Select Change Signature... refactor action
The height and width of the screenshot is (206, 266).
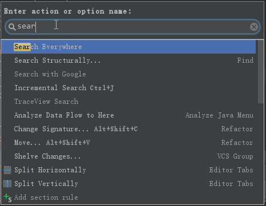128,129
